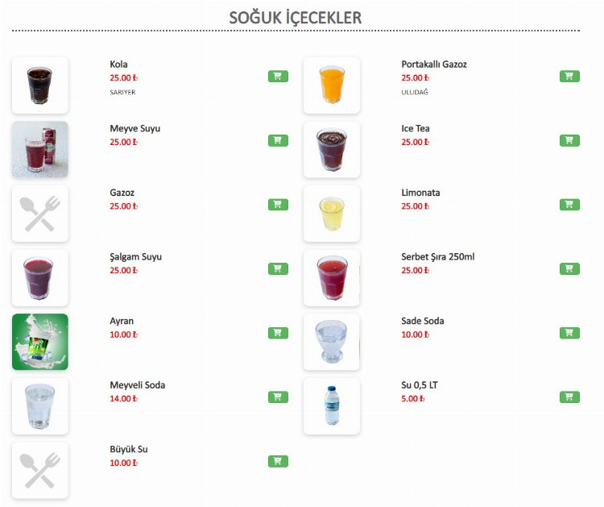Add Portakallı Gazoz to cart
The height and width of the screenshot is (507, 604).
tap(569, 77)
